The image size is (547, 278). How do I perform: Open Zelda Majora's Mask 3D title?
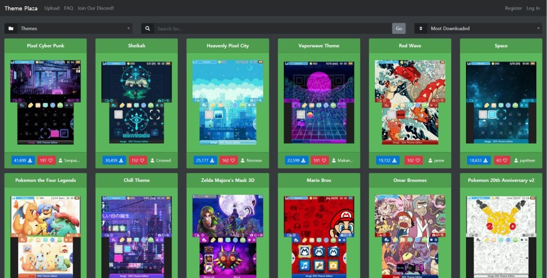tap(228, 180)
